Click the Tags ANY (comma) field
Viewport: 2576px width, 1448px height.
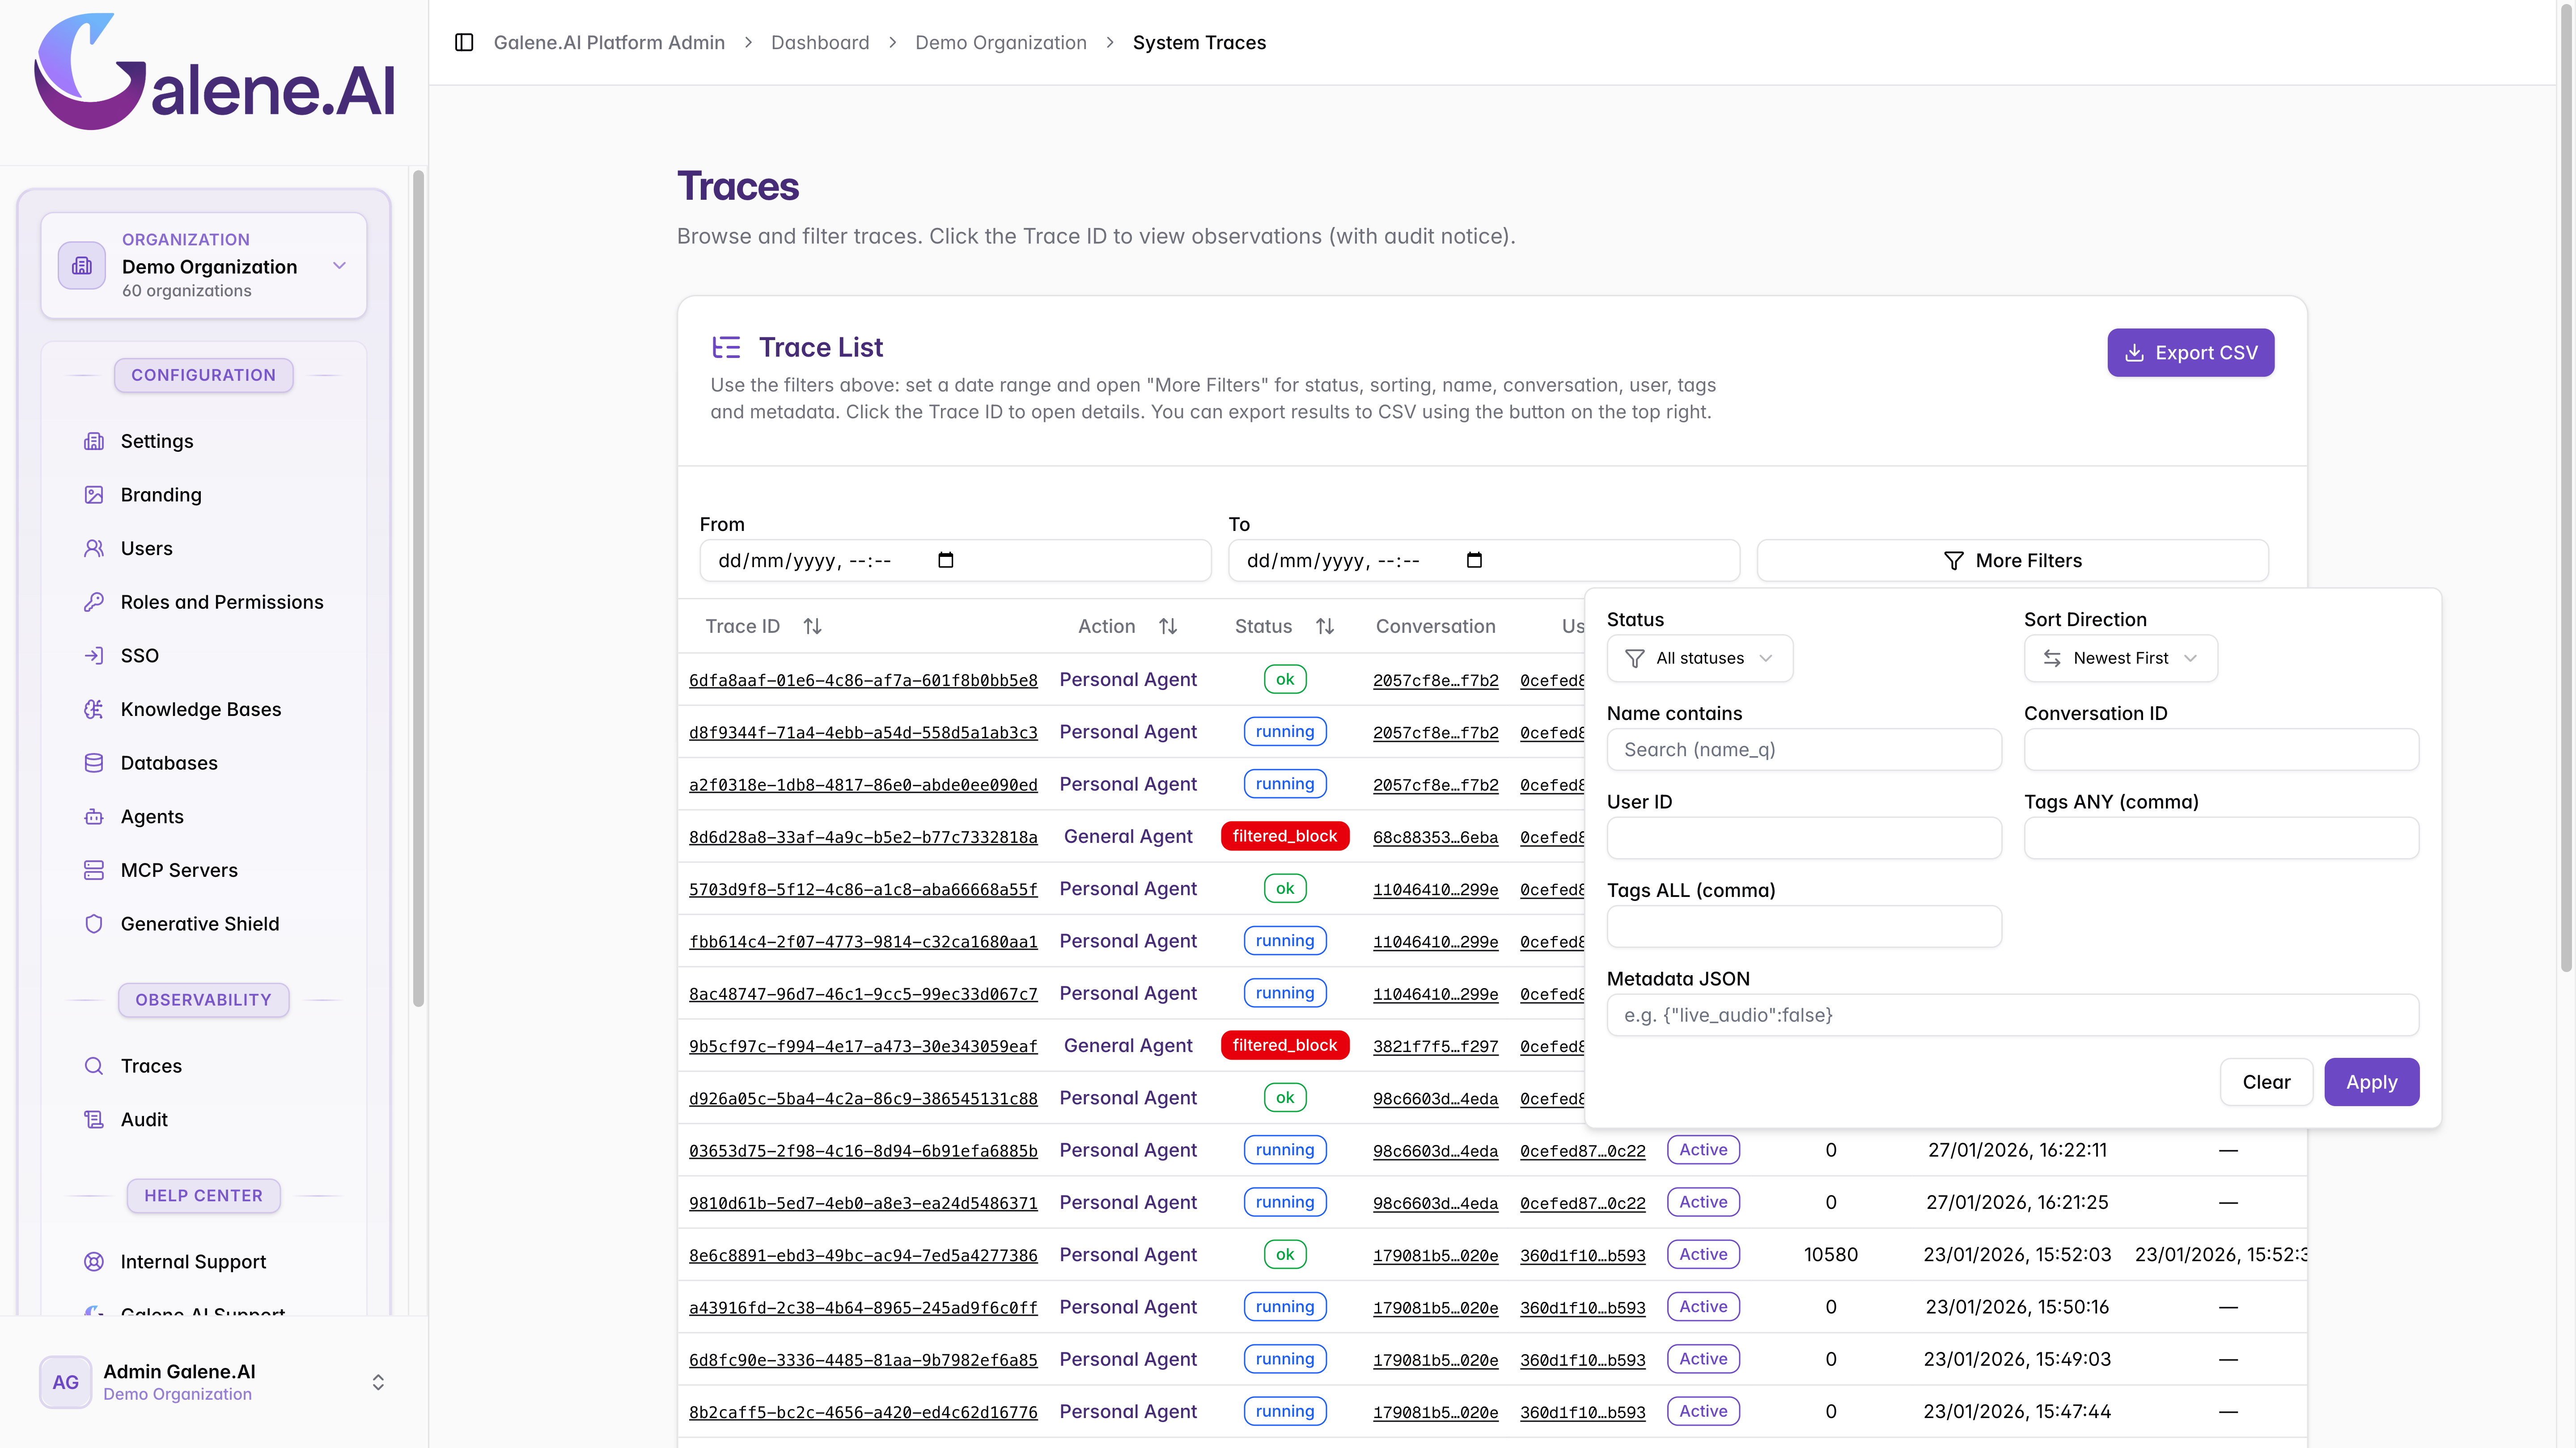2221,838
